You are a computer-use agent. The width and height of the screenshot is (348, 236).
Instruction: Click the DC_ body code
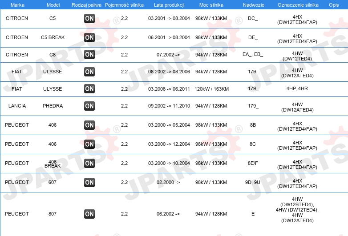pos(253,18)
